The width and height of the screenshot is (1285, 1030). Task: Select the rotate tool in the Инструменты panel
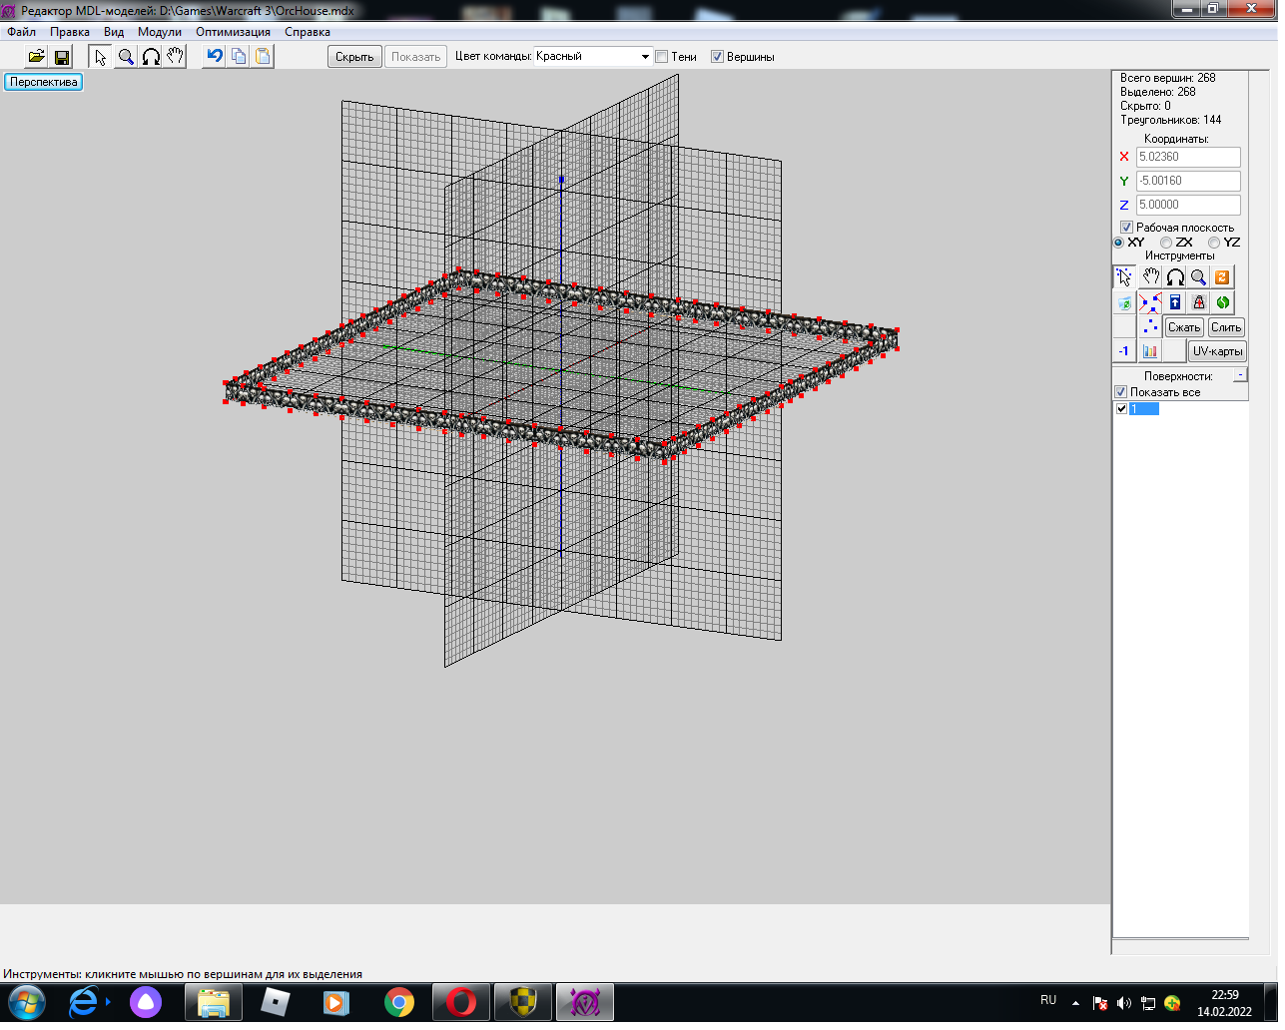point(1175,277)
